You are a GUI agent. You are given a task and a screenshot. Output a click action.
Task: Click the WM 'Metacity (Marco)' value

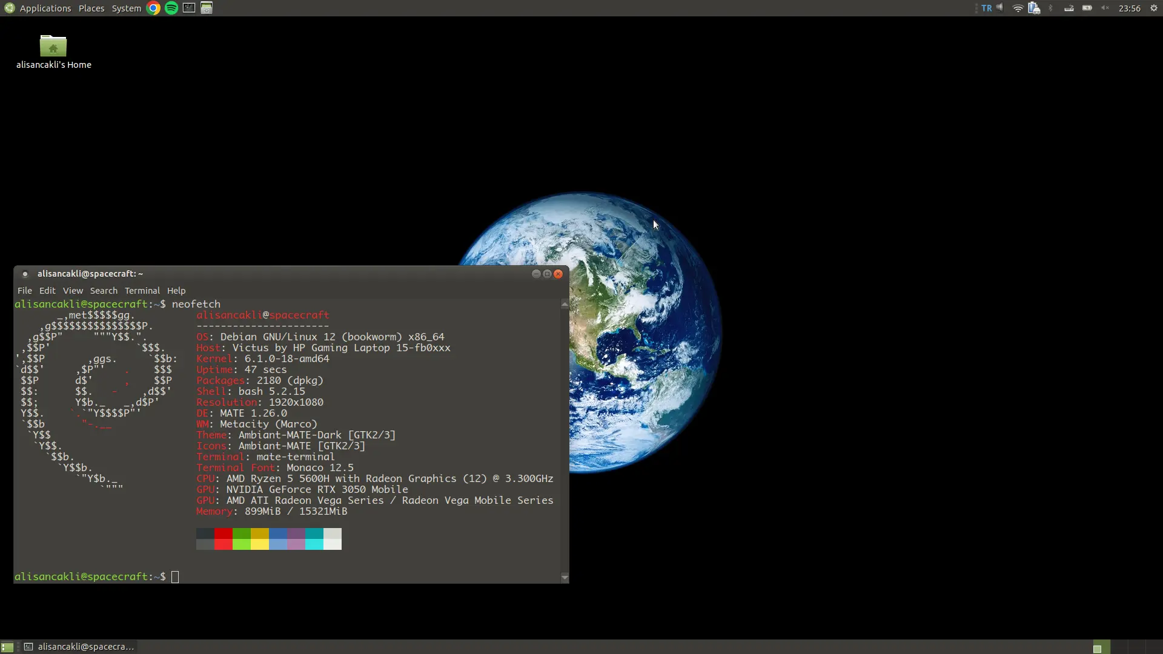point(268,424)
